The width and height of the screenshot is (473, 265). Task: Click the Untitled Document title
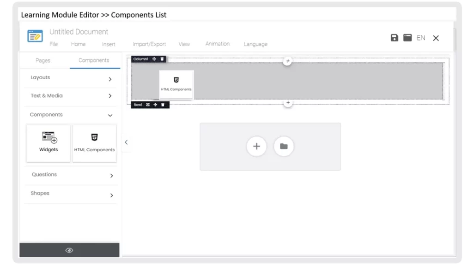point(79,32)
